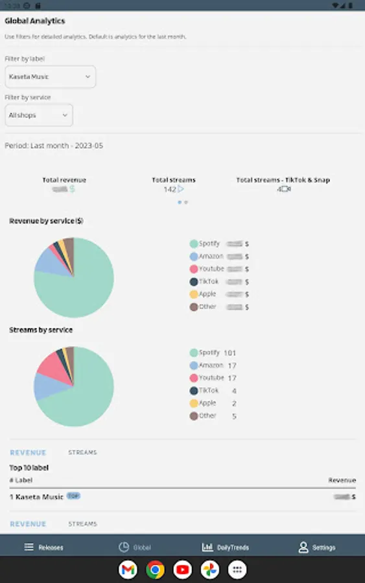Click the Total streams - TikTok & Snap heading
365x583 pixels.
coord(283,180)
